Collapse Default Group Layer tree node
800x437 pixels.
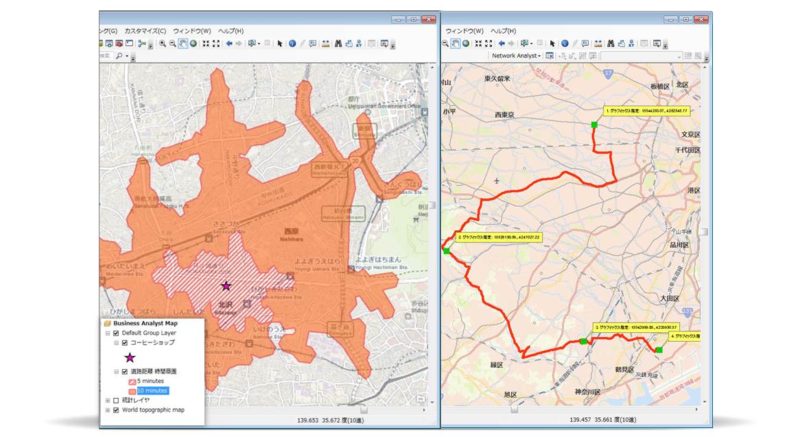point(108,333)
